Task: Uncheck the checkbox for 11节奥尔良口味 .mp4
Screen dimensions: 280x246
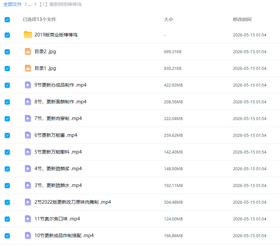Action: [7, 219]
